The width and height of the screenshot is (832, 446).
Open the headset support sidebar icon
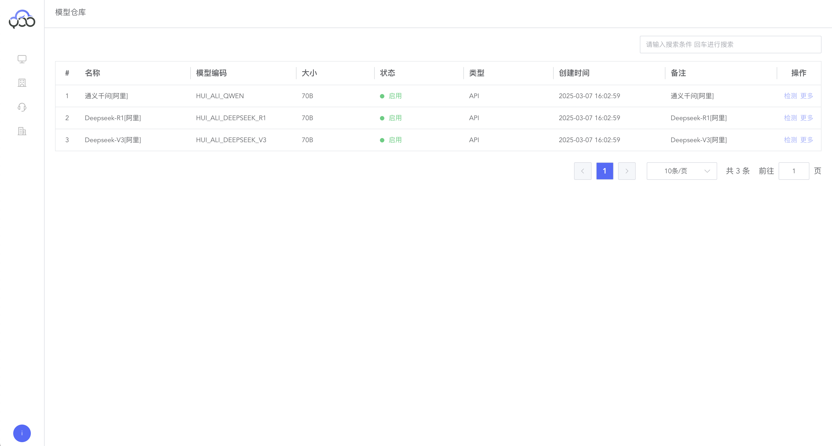coord(22,107)
